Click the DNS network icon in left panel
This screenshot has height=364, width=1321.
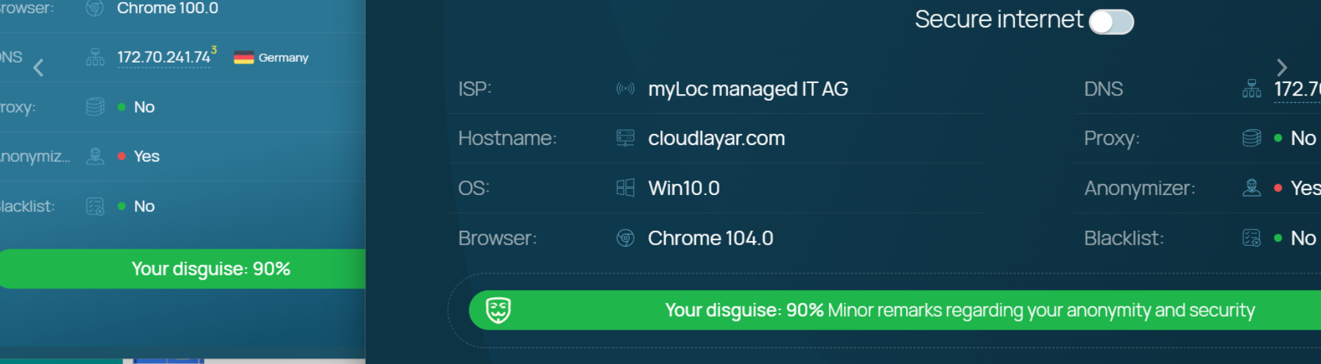click(95, 57)
